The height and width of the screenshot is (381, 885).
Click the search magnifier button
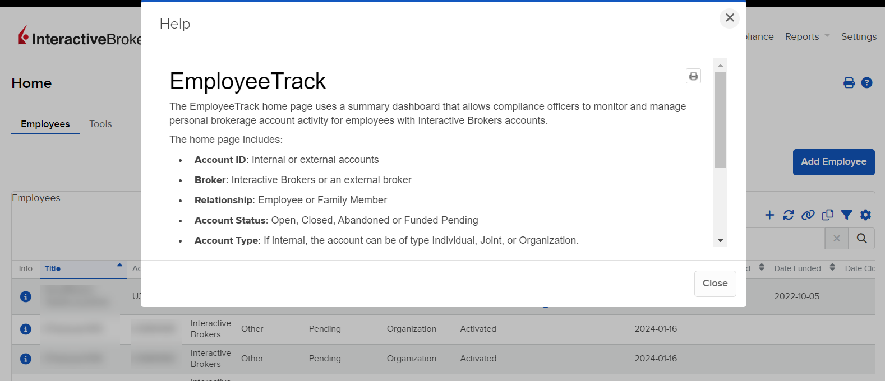click(x=861, y=239)
